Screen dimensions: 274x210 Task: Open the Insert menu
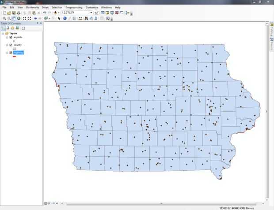point(46,7)
